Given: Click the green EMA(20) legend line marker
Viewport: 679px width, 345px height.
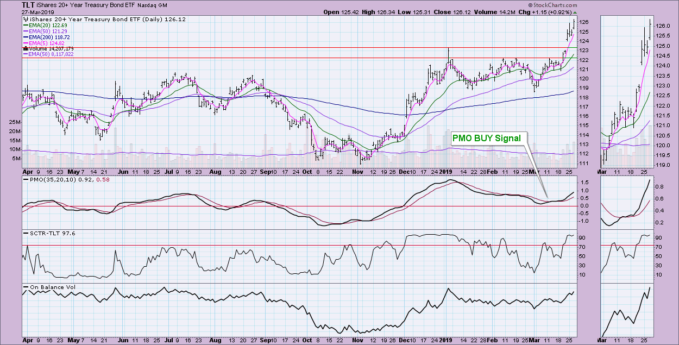Looking at the screenshot, I should pos(26,25).
